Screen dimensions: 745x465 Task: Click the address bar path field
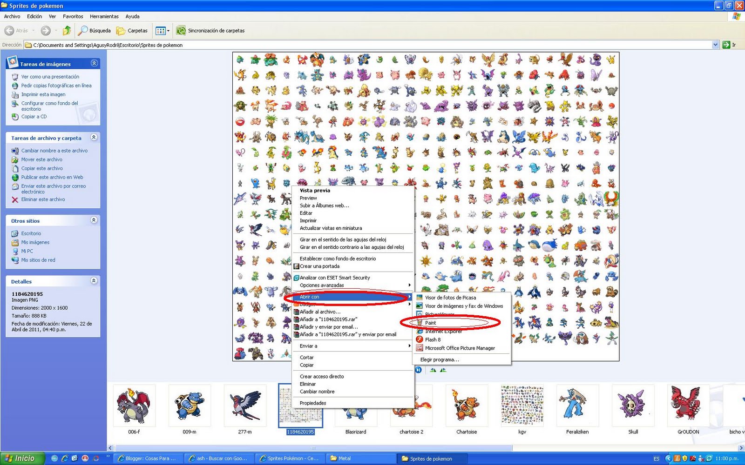pyautogui.click(x=368, y=45)
